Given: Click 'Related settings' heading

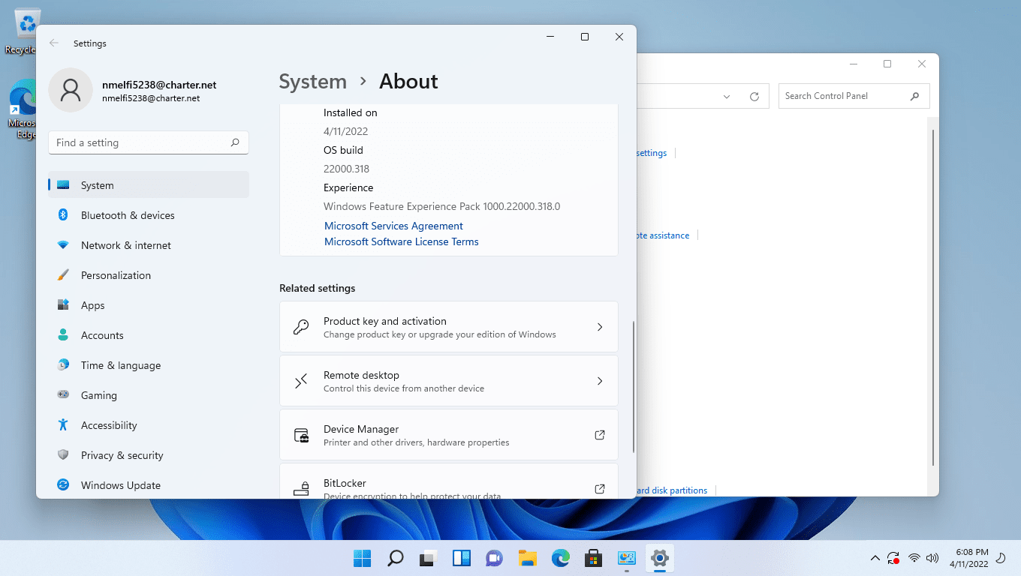Looking at the screenshot, I should click(317, 288).
